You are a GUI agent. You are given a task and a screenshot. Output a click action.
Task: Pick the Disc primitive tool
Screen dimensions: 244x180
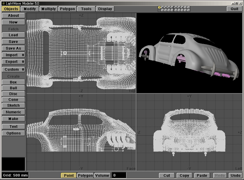click(13, 94)
